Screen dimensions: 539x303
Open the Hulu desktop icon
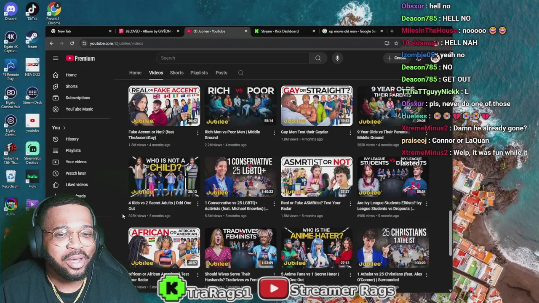32,179
